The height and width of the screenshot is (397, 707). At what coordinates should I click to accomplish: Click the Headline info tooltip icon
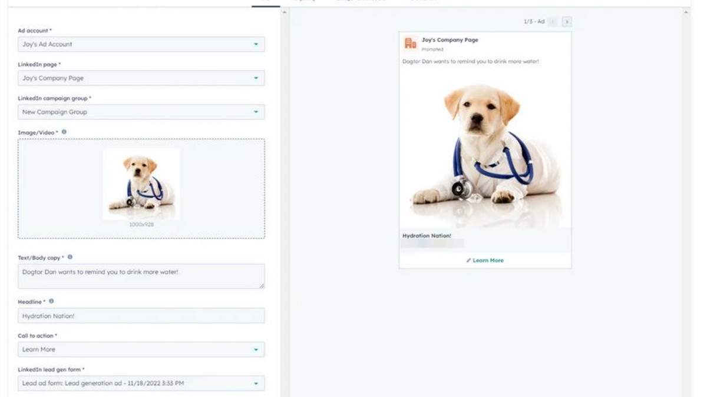pyautogui.click(x=51, y=301)
